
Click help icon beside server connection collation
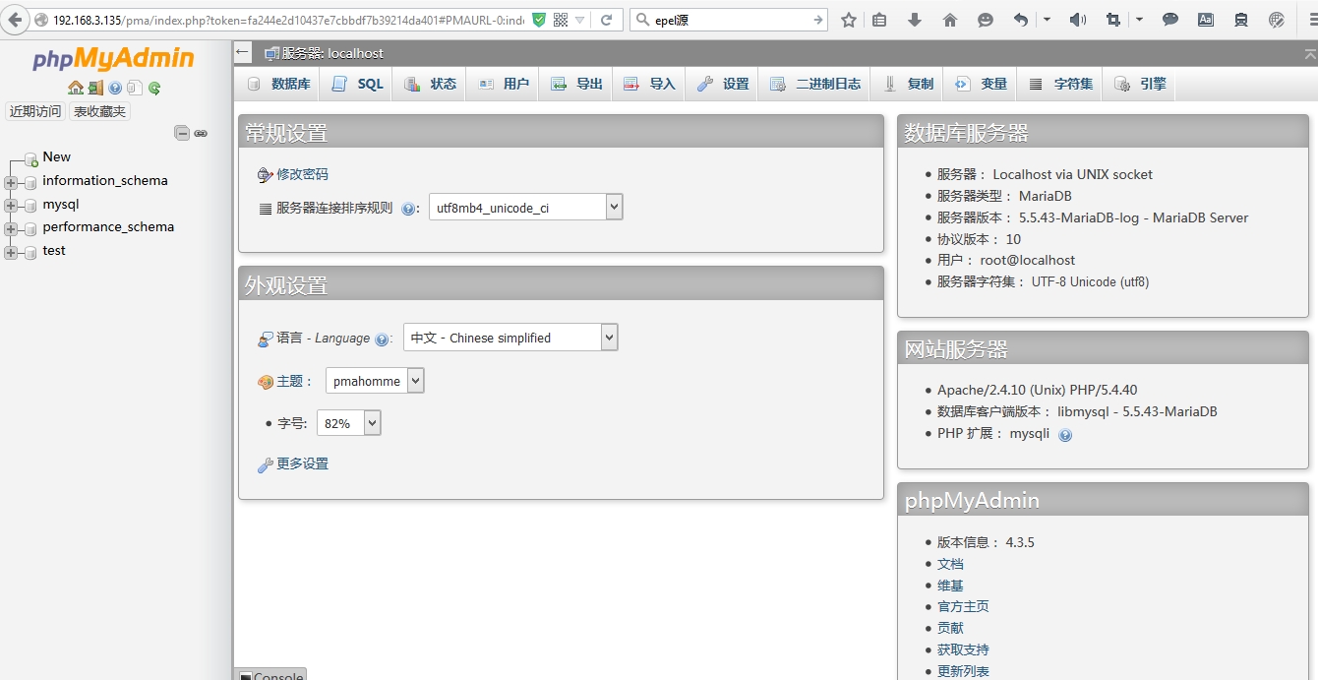coord(408,209)
